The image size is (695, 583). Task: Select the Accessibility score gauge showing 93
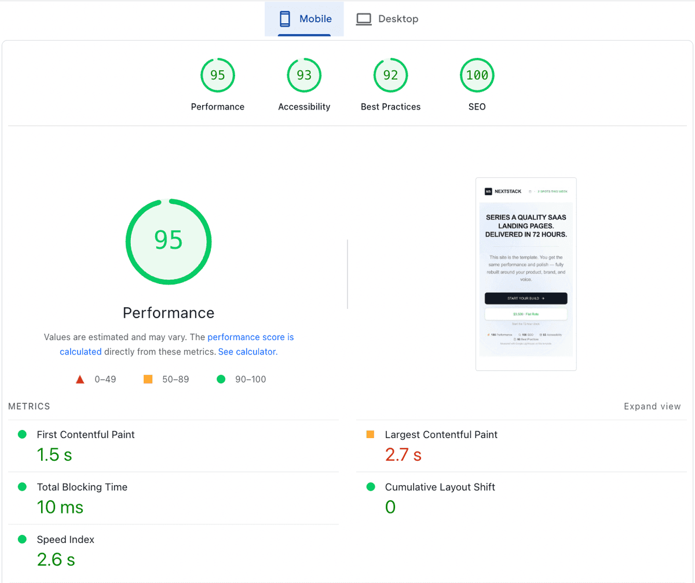coord(304,75)
